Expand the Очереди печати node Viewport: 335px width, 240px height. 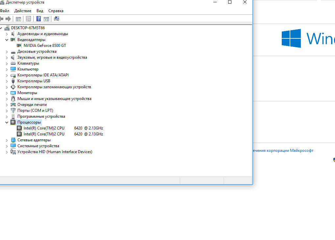tap(7, 105)
